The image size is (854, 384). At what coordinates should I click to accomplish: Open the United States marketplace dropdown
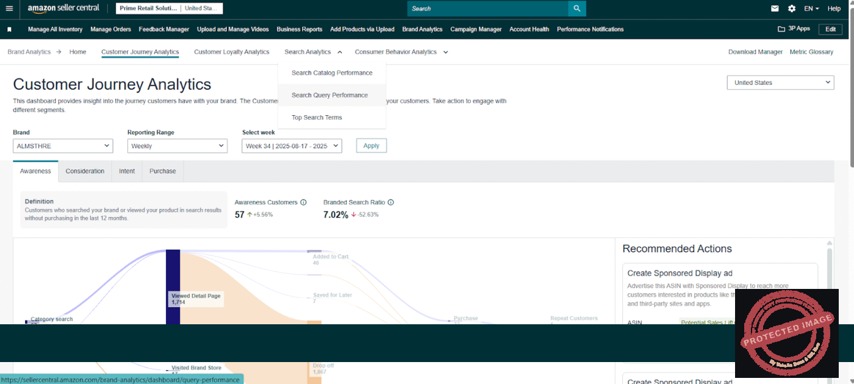click(x=780, y=82)
